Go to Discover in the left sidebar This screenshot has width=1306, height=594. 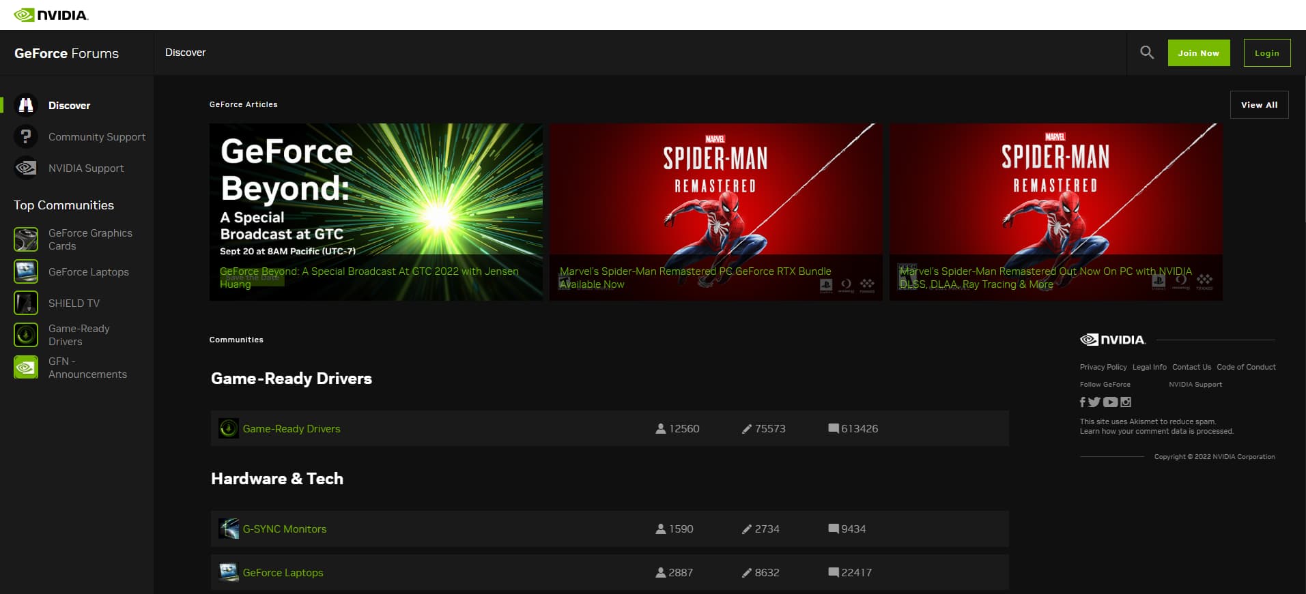[69, 106]
